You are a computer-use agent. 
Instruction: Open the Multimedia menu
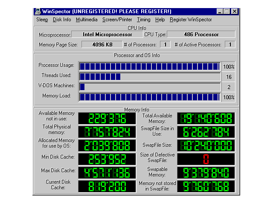[x=87, y=20]
